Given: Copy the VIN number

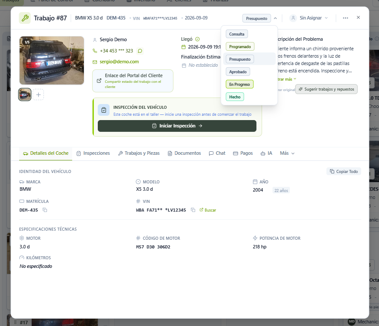Looking at the screenshot, I should 193,210.
